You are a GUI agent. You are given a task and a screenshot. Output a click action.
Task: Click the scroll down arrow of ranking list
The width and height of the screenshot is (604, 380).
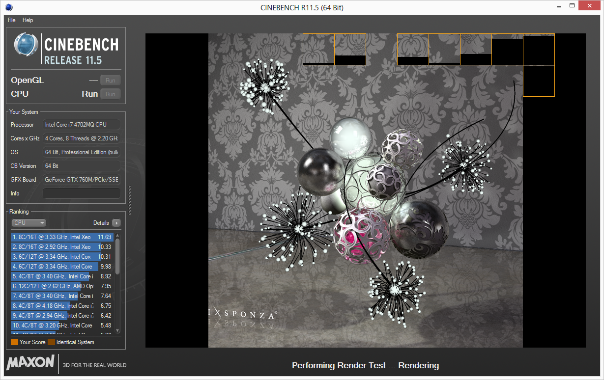point(117,331)
